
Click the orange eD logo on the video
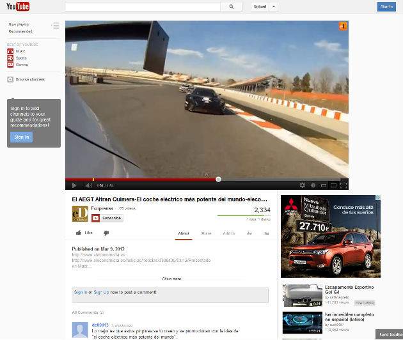343,26
